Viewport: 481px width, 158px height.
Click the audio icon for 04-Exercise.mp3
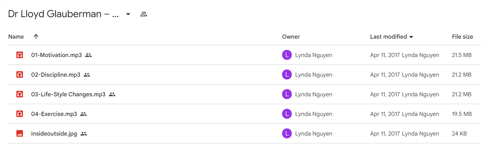[20, 114]
